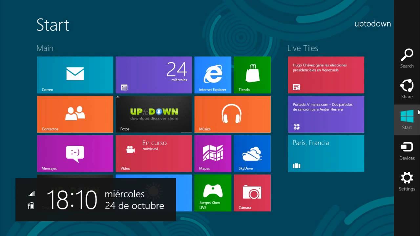Image resolution: width=420 pixels, height=236 pixels.
Task: Click the camcorder icon on the Vídeo tile
Action: pyautogui.click(x=130, y=149)
